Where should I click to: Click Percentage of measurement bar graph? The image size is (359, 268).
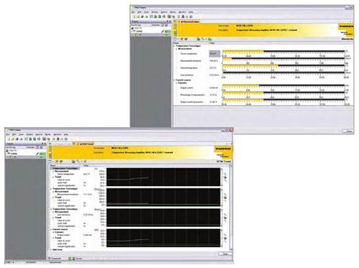pos(284,93)
